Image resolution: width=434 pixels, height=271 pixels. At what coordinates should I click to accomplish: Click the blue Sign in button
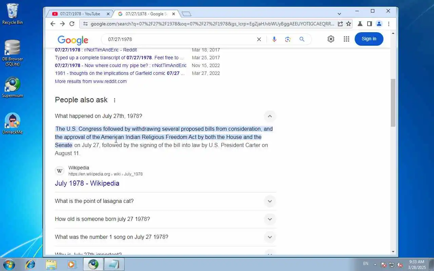coord(369,39)
